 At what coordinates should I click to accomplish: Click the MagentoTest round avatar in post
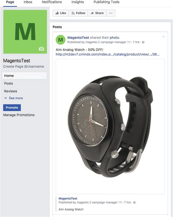pos(61,40)
